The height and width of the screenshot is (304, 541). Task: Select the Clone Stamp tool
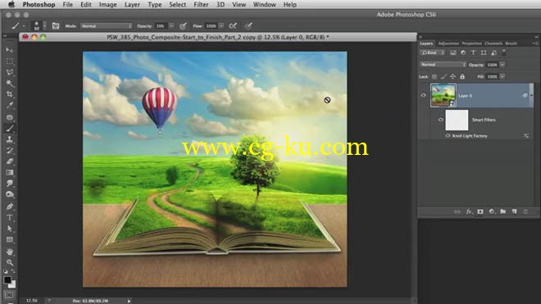click(10, 139)
